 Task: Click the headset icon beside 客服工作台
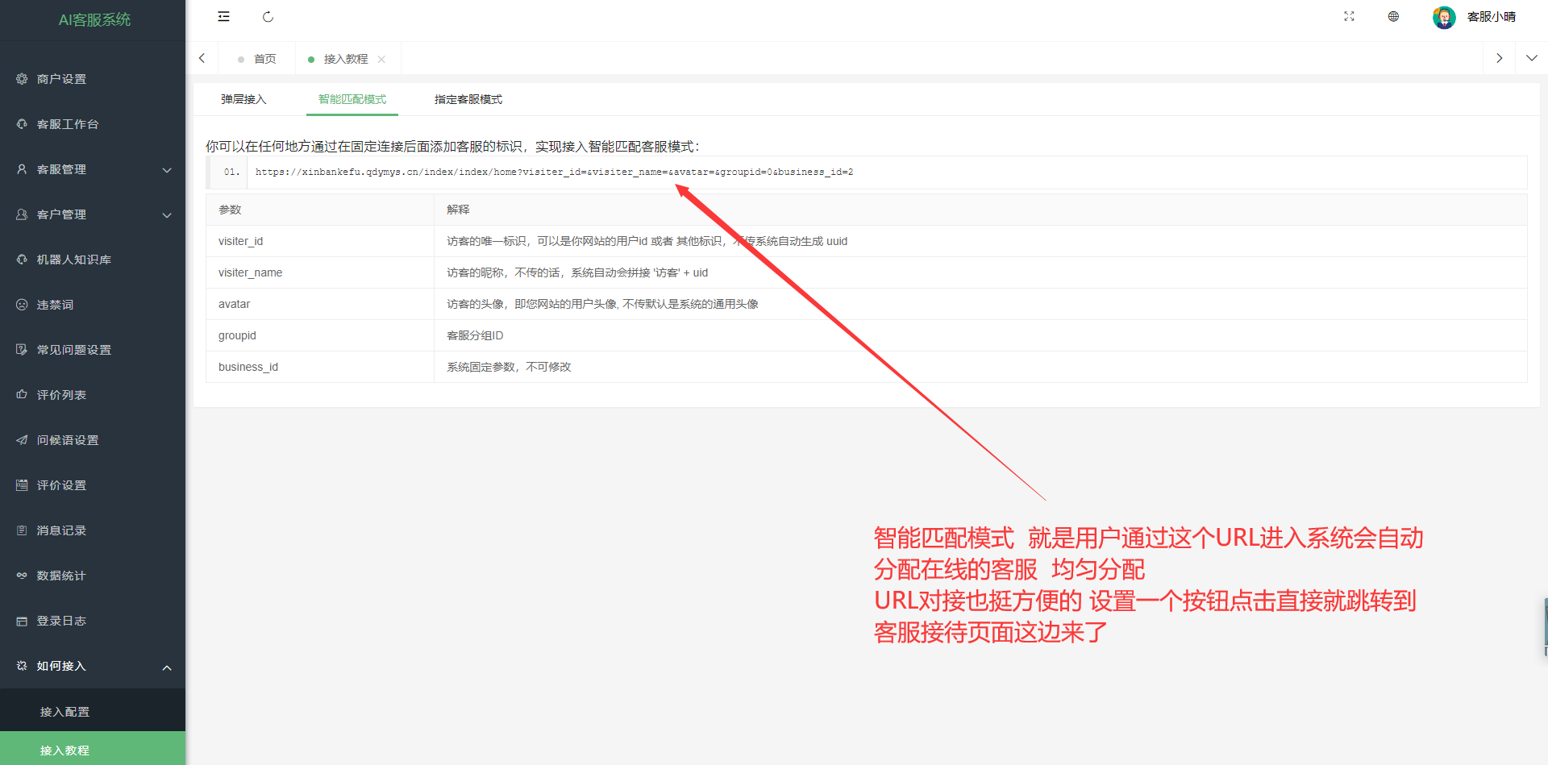[22, 124]
